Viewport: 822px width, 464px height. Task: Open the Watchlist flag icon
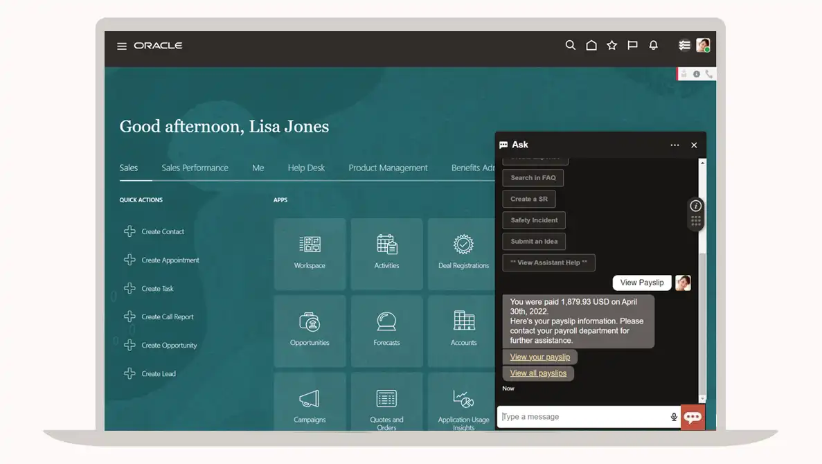pyautogui.click(x=632, y=46)
